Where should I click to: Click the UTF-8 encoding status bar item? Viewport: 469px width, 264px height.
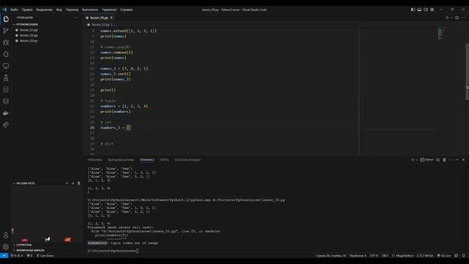(374, 256)
